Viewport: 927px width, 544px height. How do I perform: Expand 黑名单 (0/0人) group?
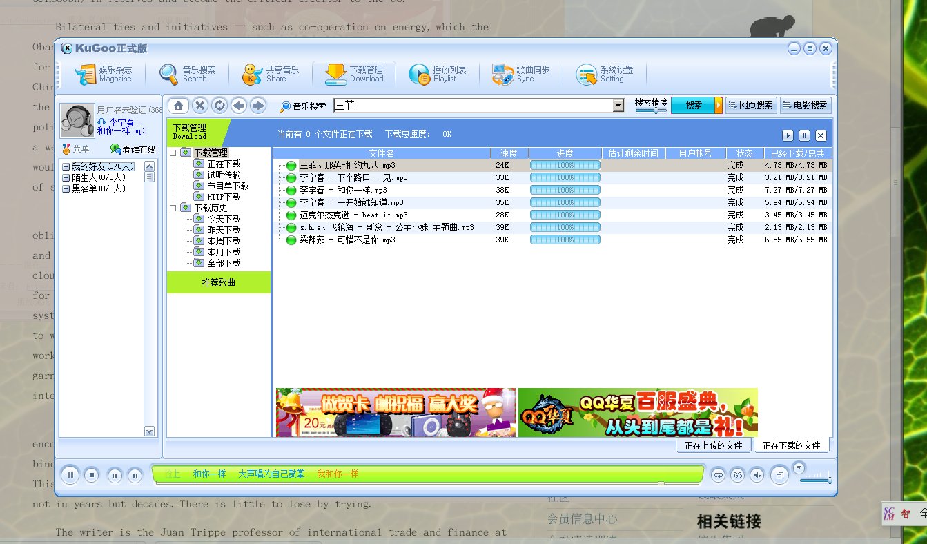66,188
